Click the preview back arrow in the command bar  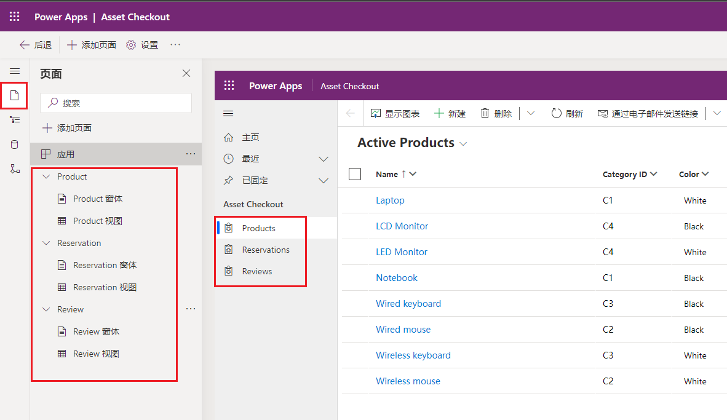coord(351,114)
